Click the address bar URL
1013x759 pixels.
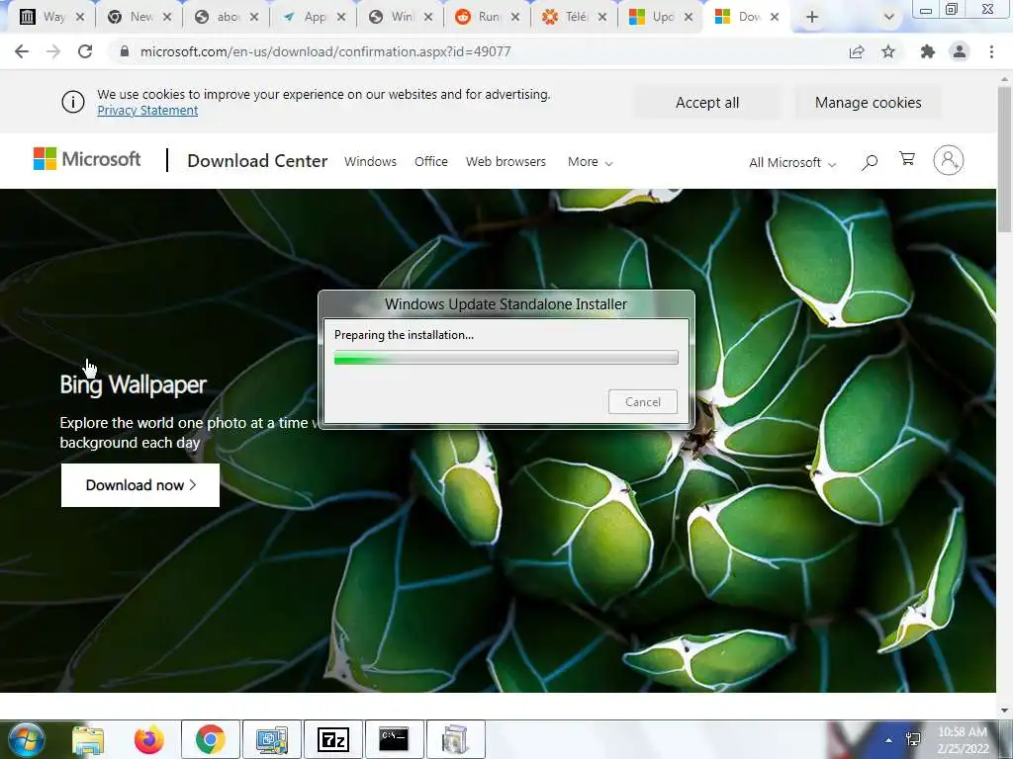[324, 51]
